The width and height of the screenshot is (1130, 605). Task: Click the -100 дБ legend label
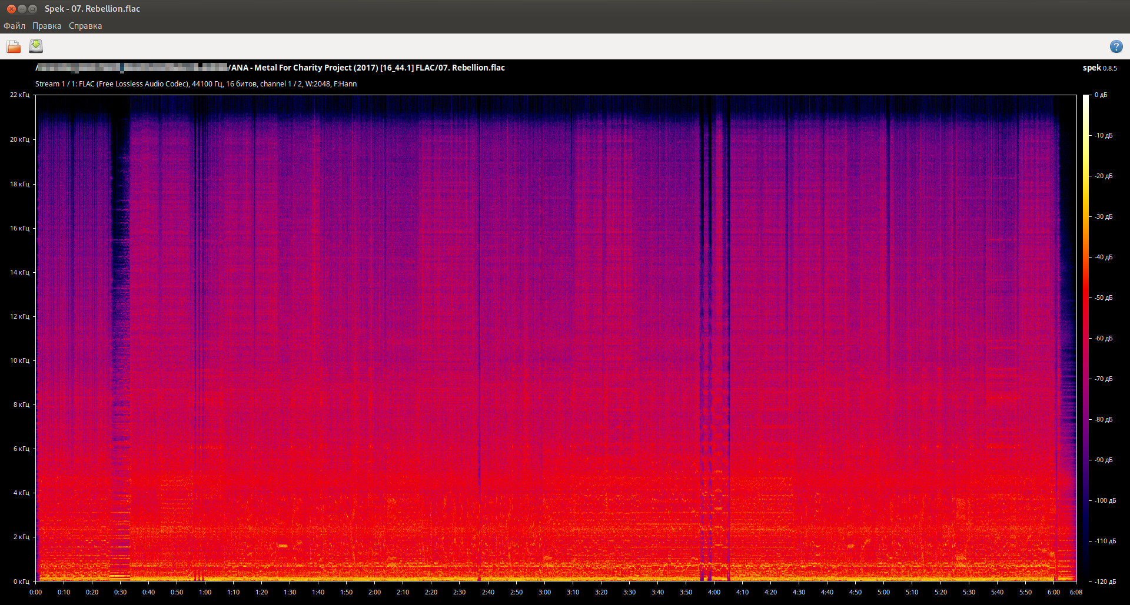[1105, 500]
